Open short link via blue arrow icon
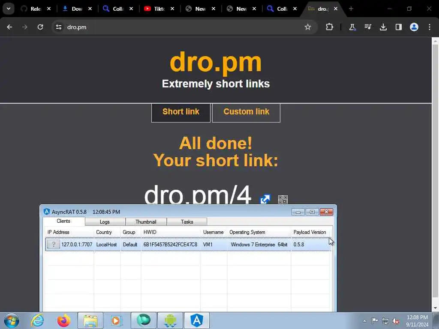 [265, 199]
